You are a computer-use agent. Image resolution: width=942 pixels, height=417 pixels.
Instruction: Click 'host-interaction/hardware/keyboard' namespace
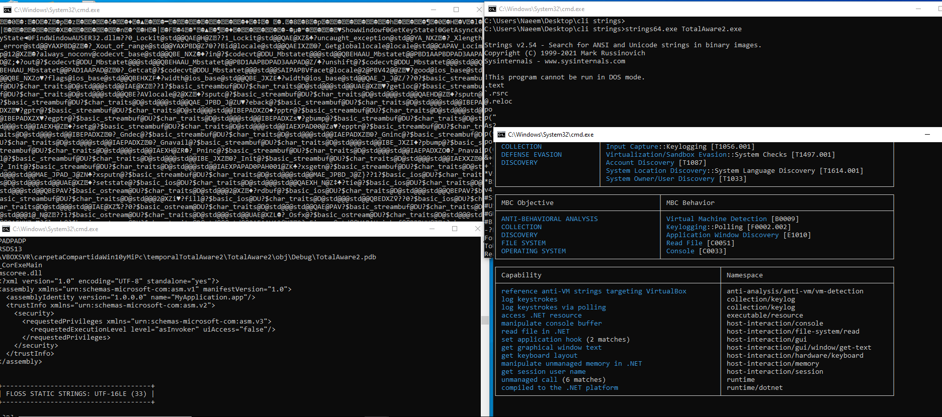795,356
